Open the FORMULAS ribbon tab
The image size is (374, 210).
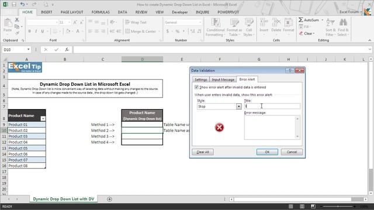[x=101, y=12]
